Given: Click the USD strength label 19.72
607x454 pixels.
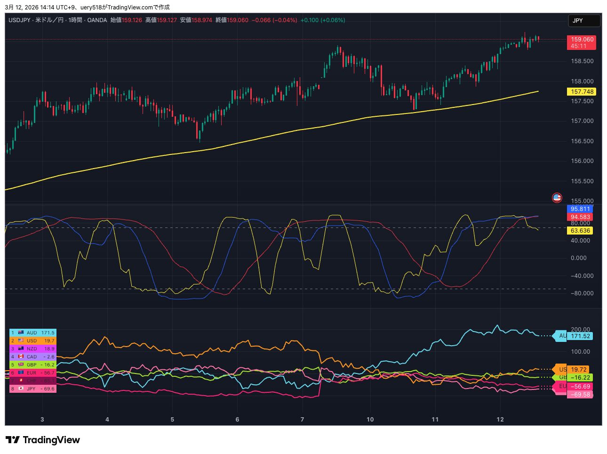Looking at the screenshot, I should (x=578, y=370).
